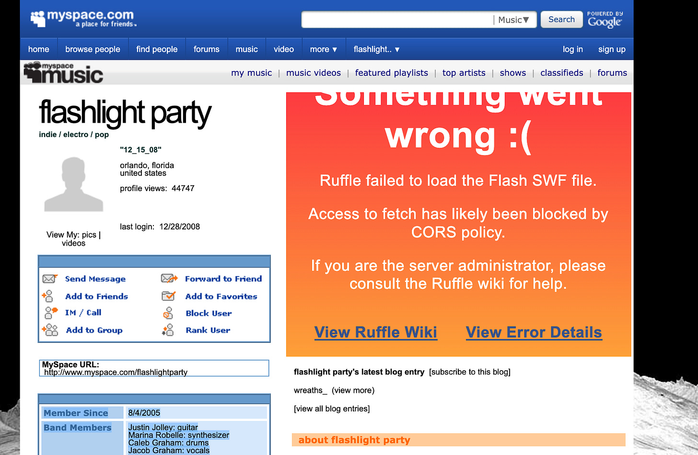This screenshot has height=455, width=698.
Task: Click the Powered by Google logo
Action: click(x=605, y=20)
